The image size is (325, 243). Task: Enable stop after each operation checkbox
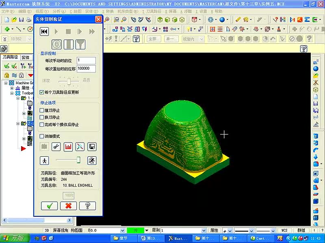(x=42, y=125)
